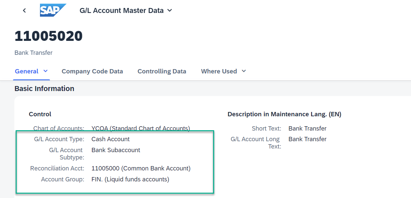Click the G/L Account Long Text value
This screenshot has height=198, width=411.
[307, 139]
